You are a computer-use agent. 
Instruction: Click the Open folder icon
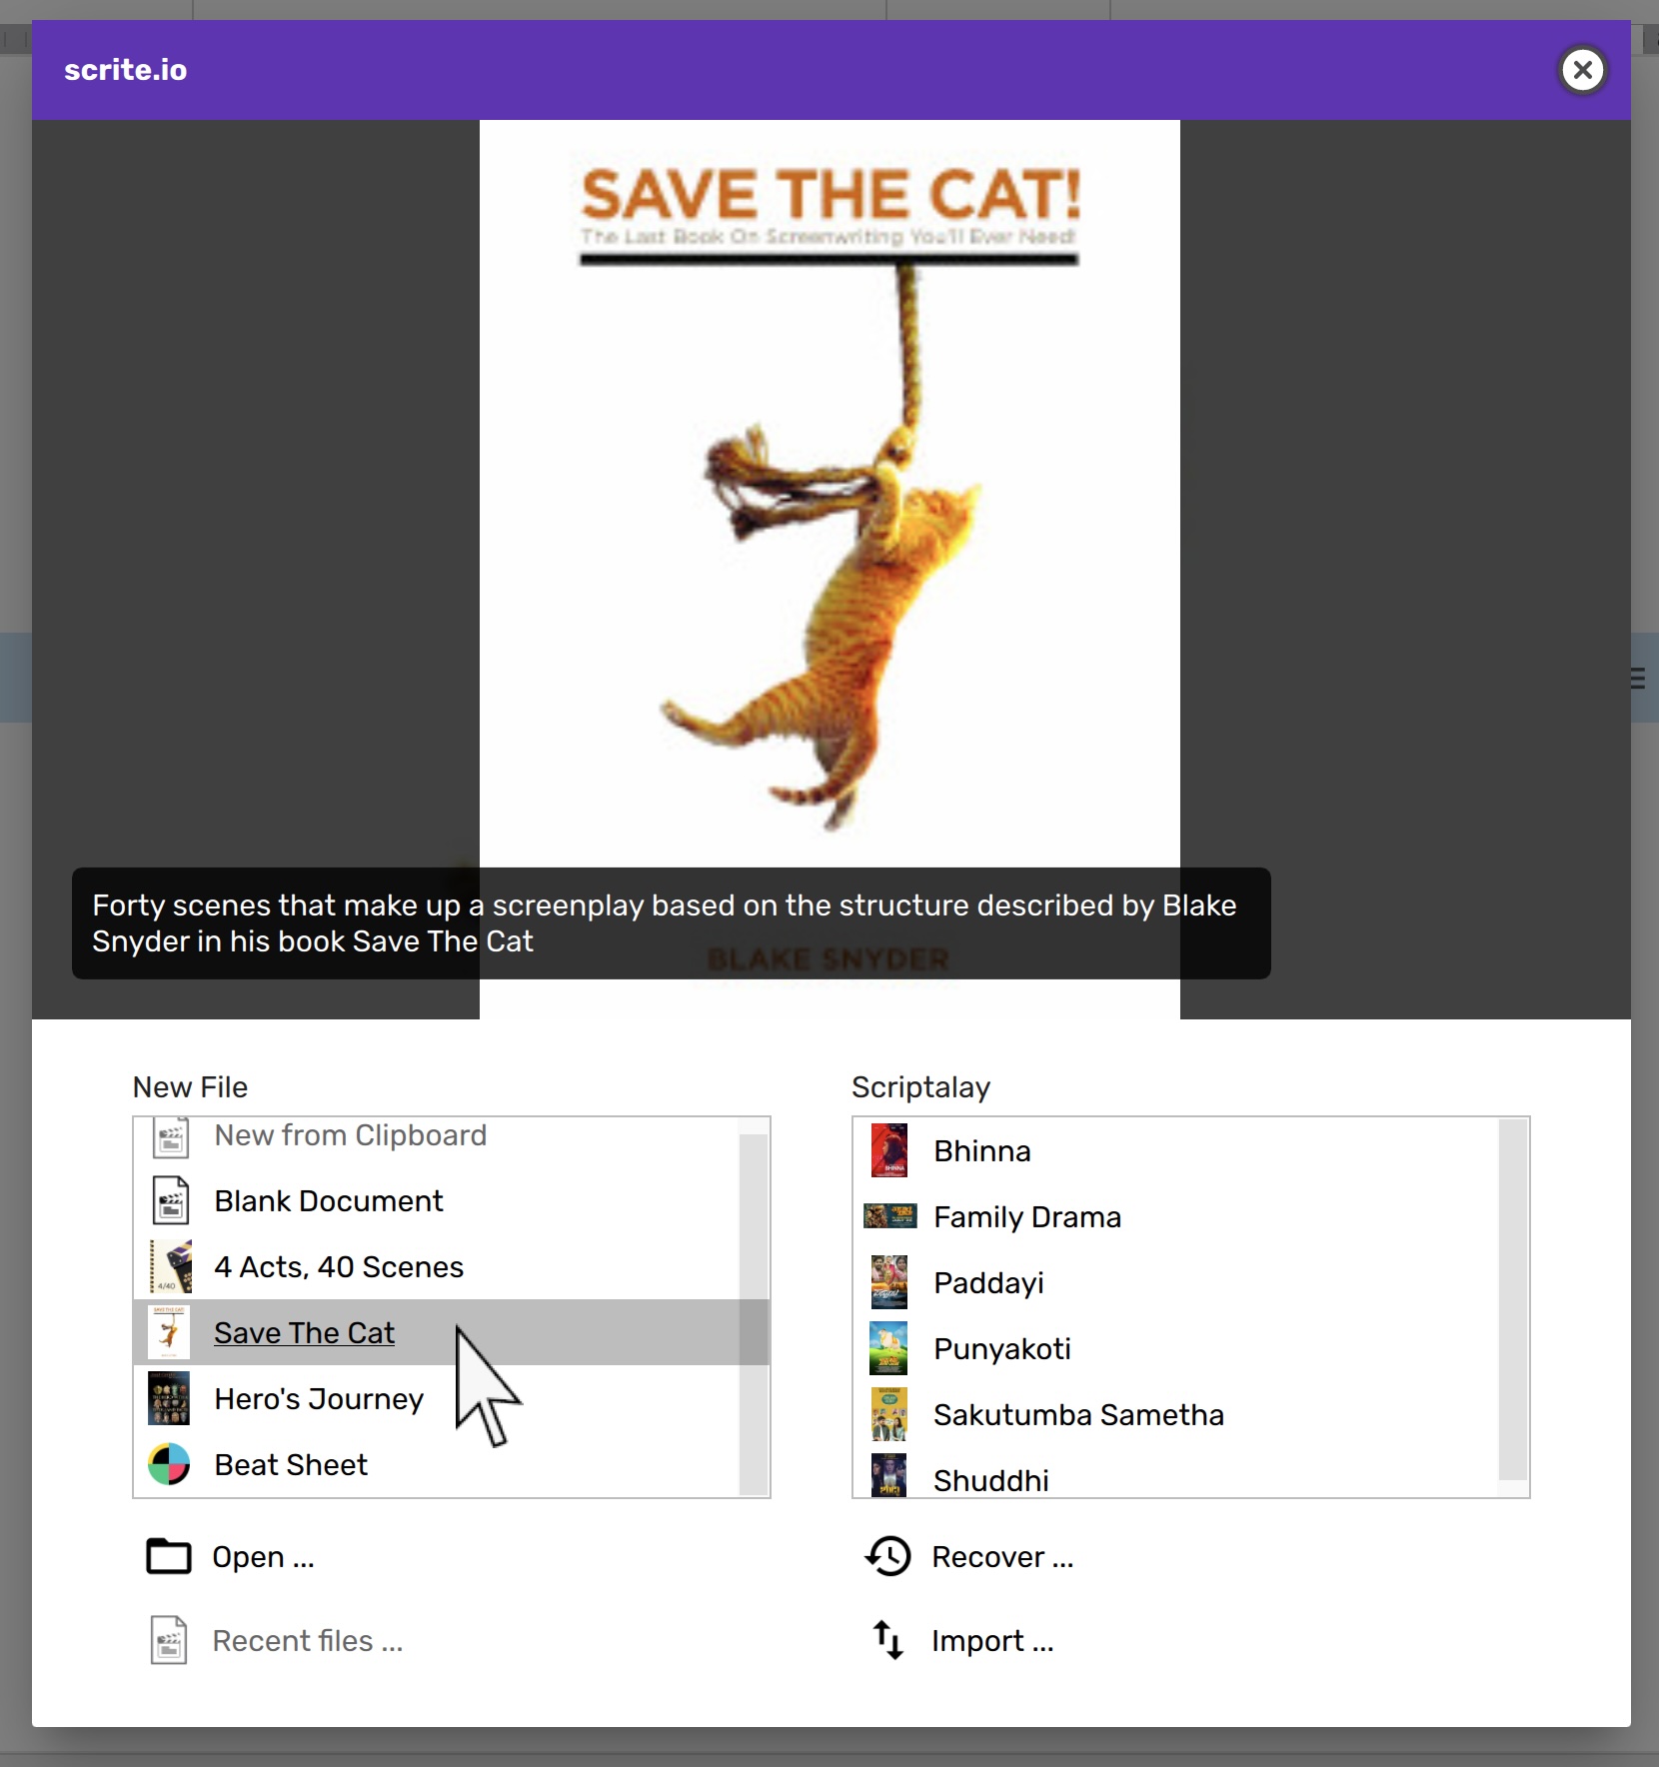point(169,1556)
